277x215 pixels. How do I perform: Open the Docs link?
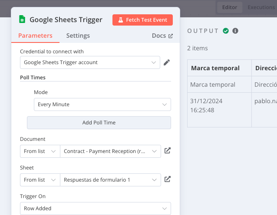point(162,36)
